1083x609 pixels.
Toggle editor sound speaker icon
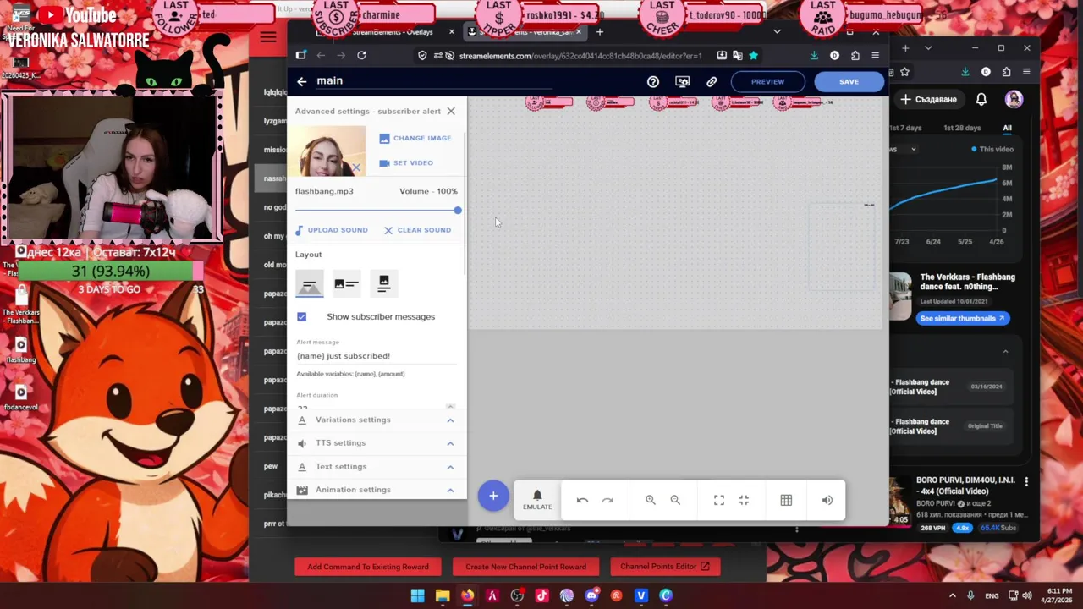827,500
